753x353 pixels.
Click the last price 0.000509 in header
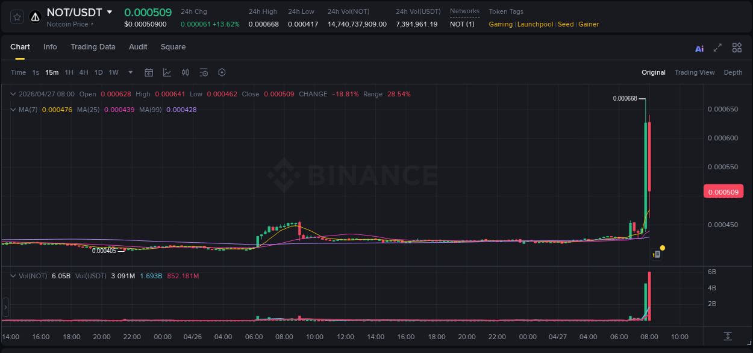(148, 12)
